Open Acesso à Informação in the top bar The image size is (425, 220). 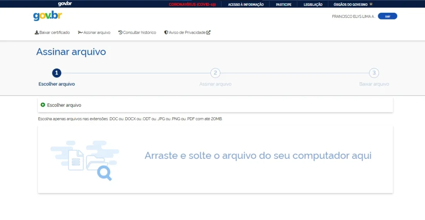tap(246, 5)
